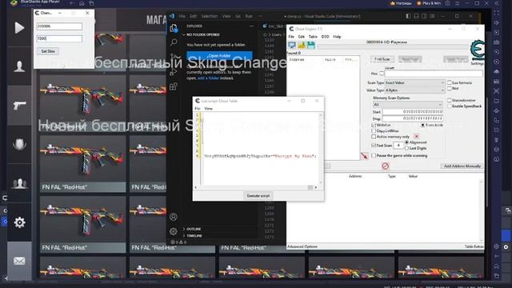Viewport: 512px width, 288px height.
Task: Open the VS Code Search activity icon
Action: [174, 42]
